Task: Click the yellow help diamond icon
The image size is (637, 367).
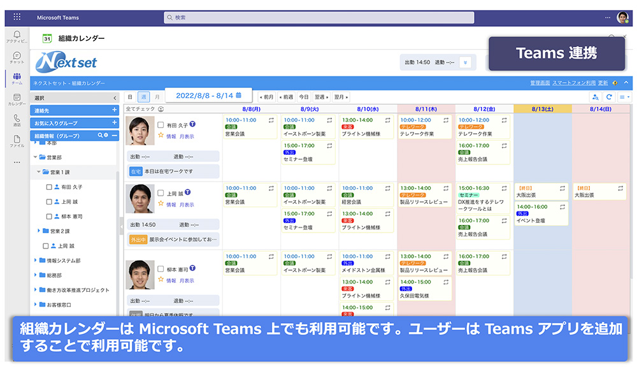Action: (615, 83)
